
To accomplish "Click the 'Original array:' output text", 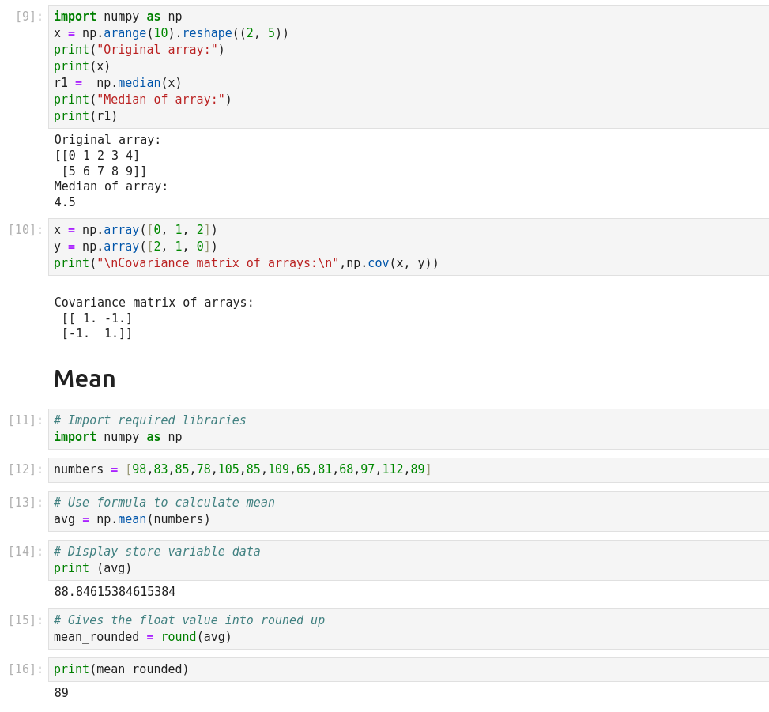I will point(107,140).
